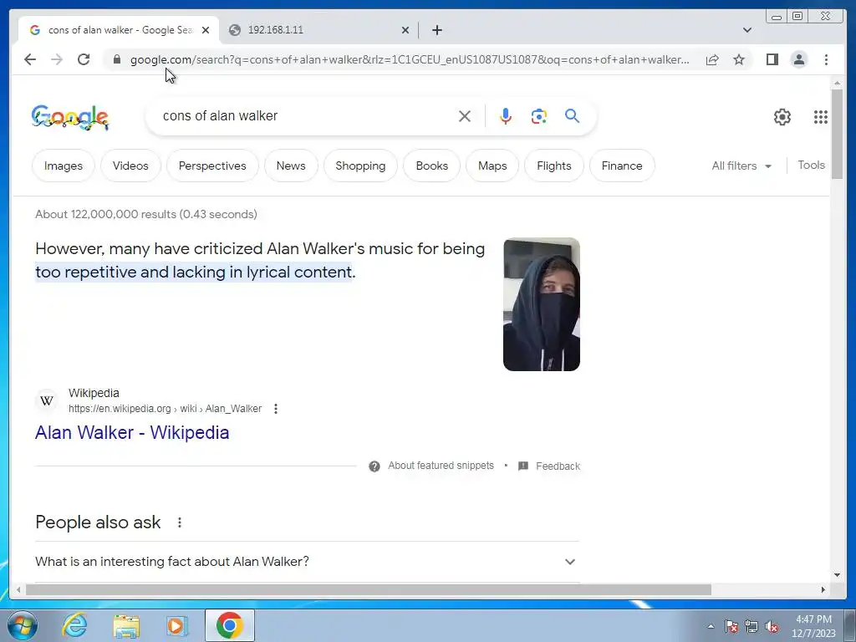
Task: Click the Feedback link text
Action: (558, 466)
